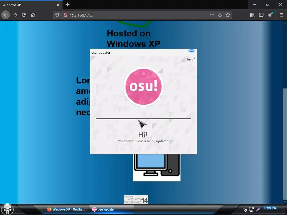
Task: Go back with the Firefox back arrow
Action: (6, 15)
